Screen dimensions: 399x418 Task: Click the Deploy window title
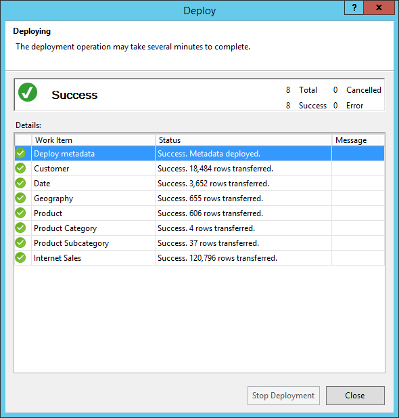(x=199, y=11)
